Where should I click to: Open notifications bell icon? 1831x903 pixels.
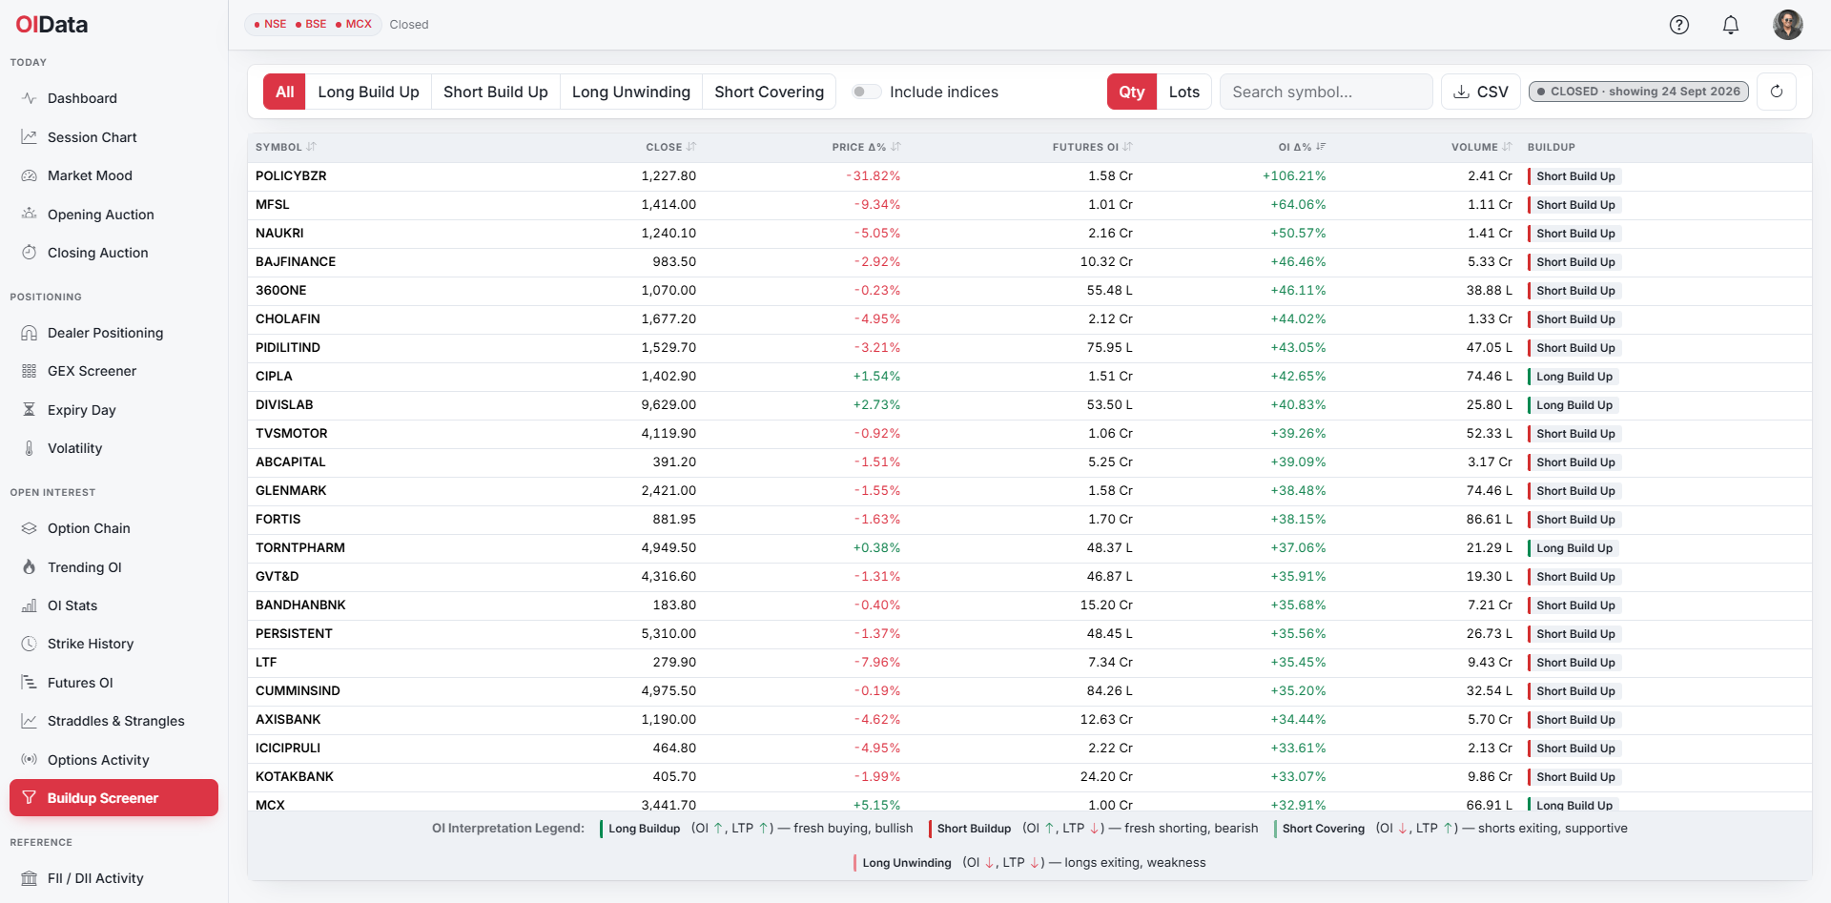1731,25
